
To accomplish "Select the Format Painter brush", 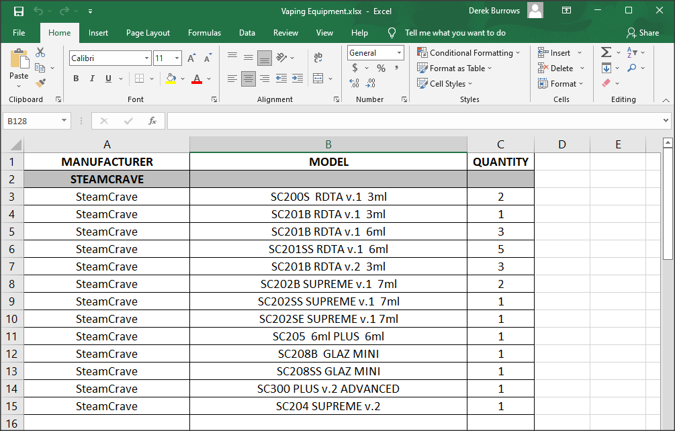I will (x=40, y=83).
